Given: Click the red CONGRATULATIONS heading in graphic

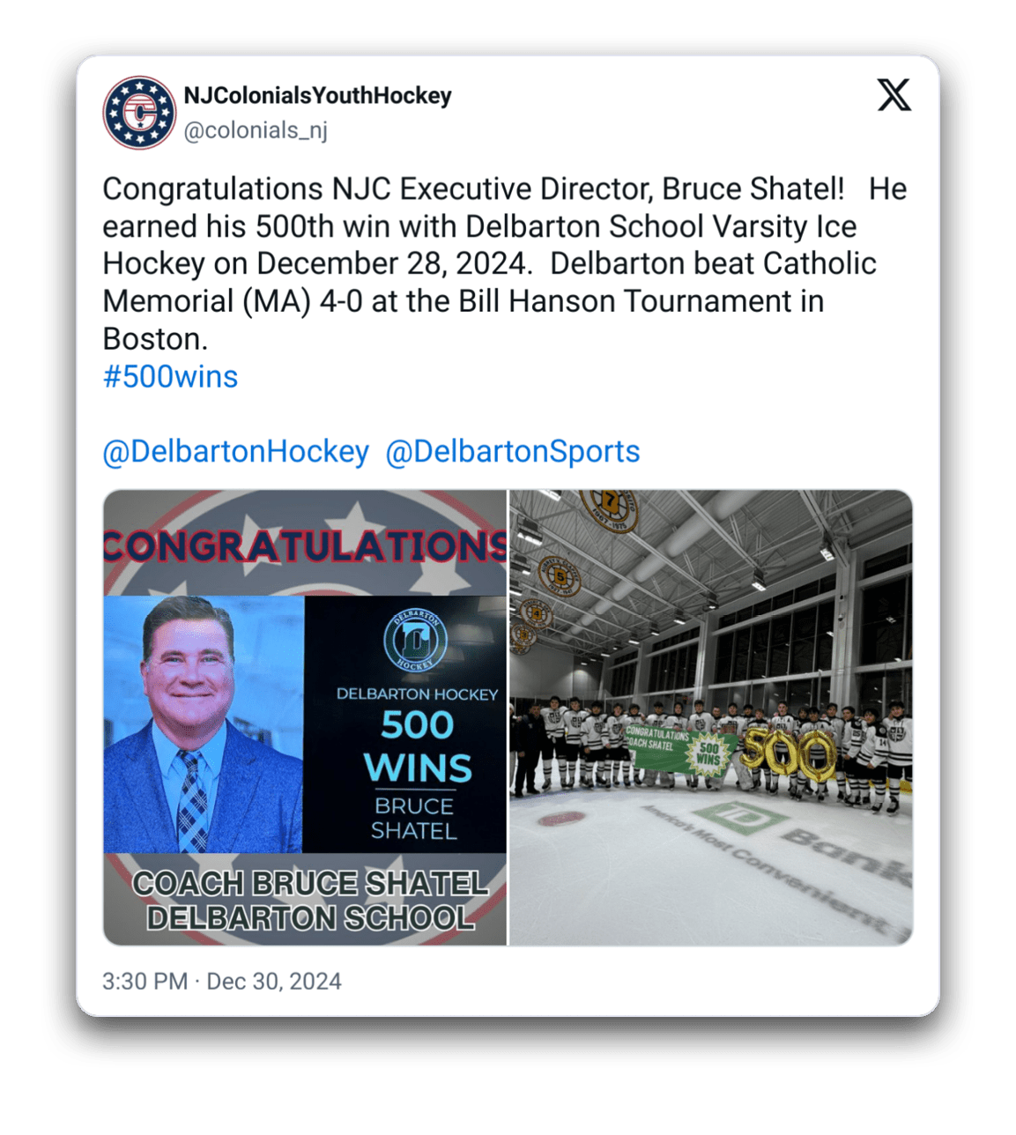Looking at the screenshot, I should pos(305,546).
